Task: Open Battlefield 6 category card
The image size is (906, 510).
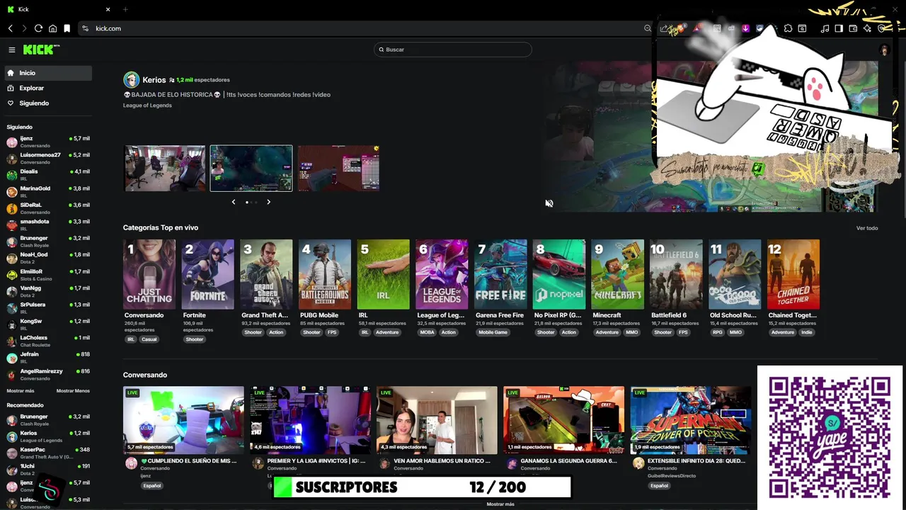Action: 676,274
